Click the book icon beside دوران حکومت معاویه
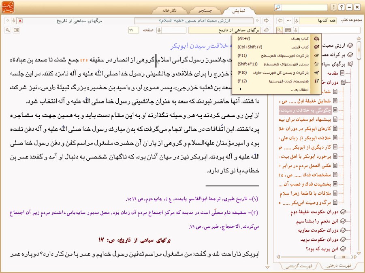This screenshot has height=273, width=365. pos(343,231)
